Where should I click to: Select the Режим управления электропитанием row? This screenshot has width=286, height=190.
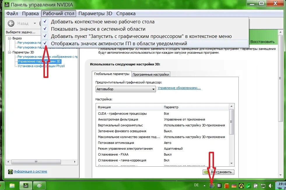tap(162, 149)
